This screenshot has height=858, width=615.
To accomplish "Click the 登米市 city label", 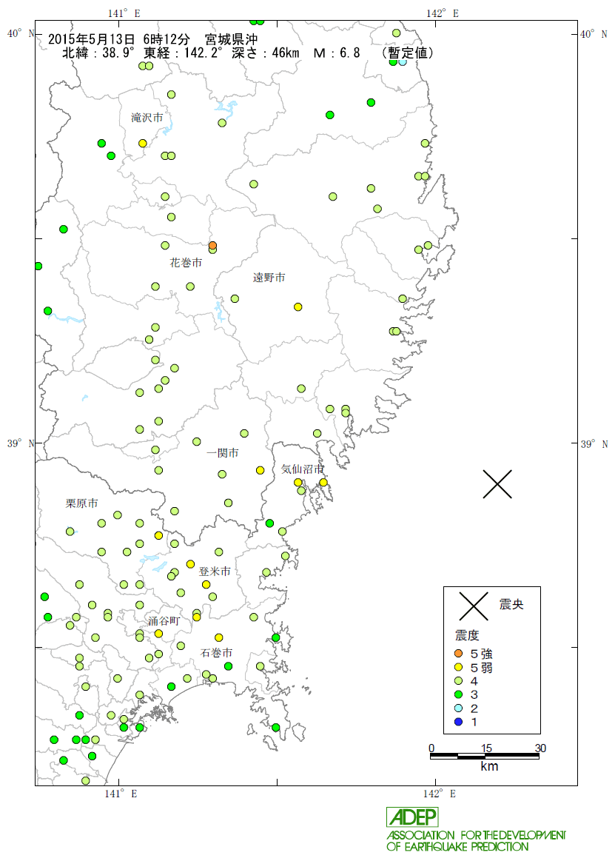I will click(215, 572).
